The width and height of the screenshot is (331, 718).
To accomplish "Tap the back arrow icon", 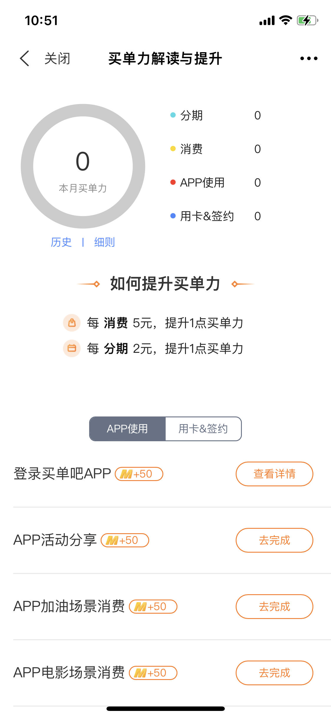I will 24,58.
